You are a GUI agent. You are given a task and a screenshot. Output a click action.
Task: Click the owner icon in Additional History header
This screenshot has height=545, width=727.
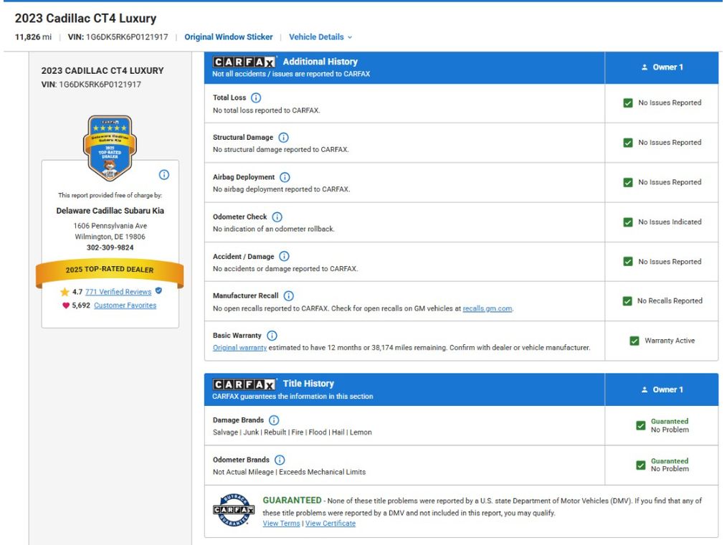point(645,67)
